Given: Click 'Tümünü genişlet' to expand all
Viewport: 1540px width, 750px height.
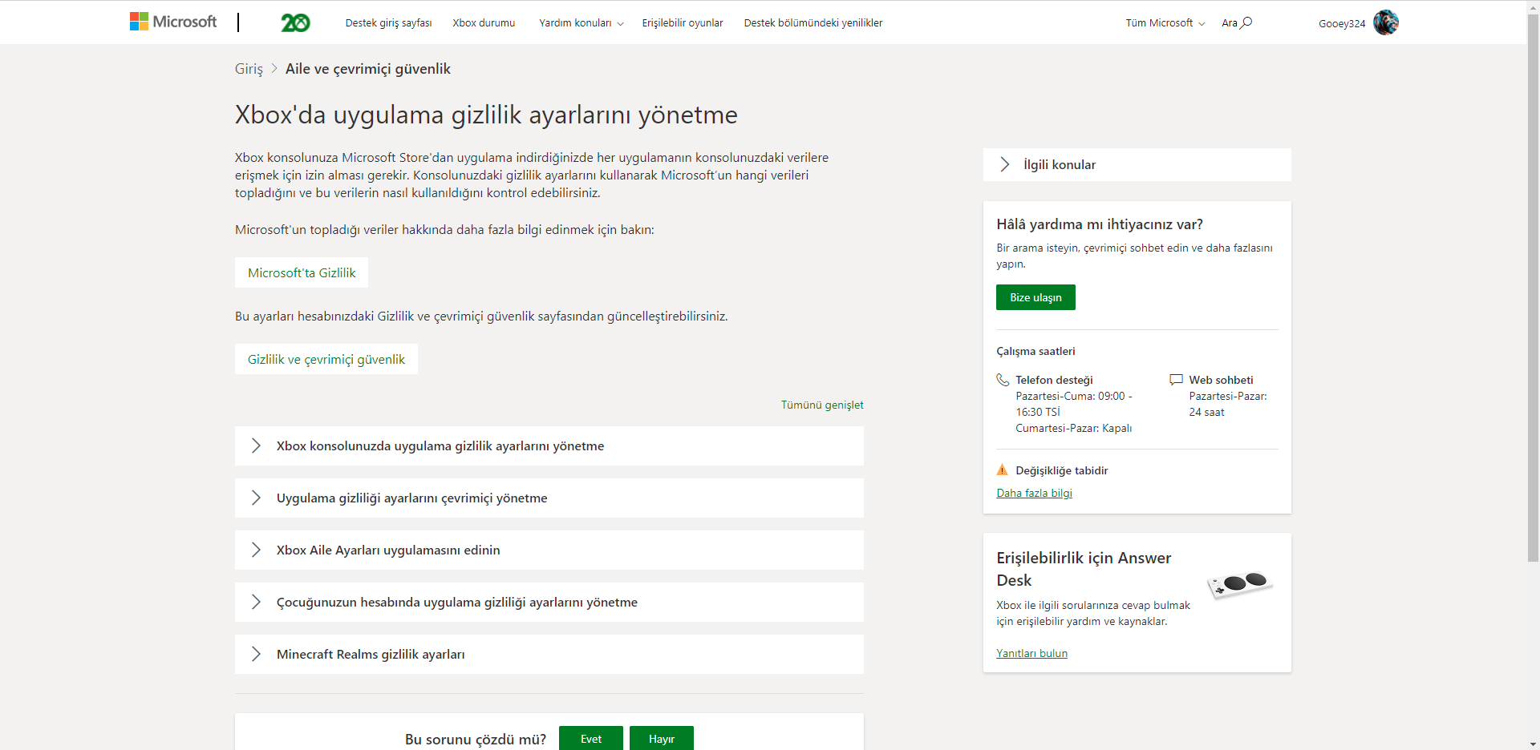Looking at the screenshot, I should point(822,405).
